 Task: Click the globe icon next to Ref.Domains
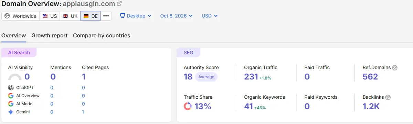click(x=395, y=68)
